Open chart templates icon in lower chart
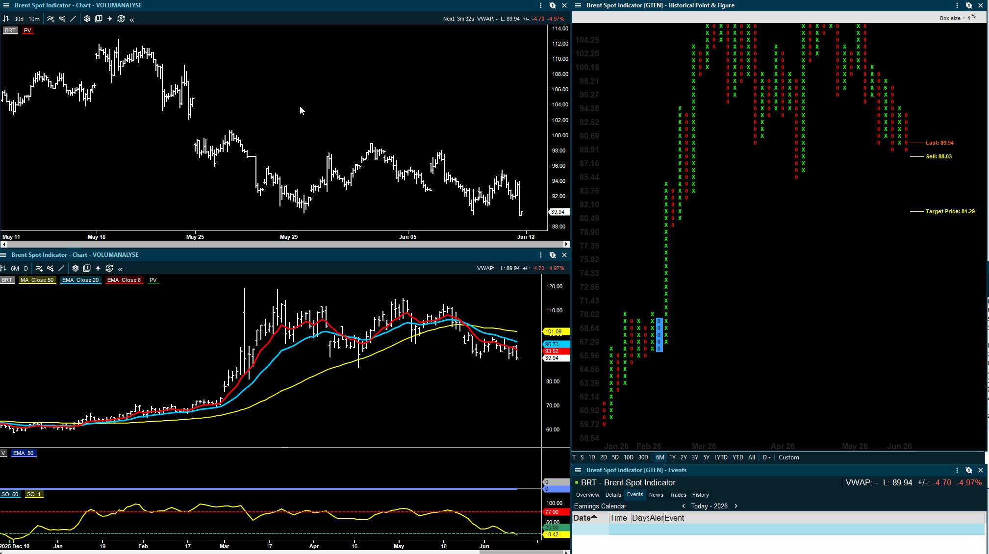The height and width of the screenshot is (554, 989). 87,268
